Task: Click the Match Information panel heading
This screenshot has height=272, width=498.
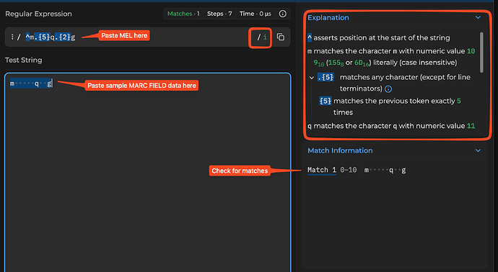Action: [x=340, y=150]
